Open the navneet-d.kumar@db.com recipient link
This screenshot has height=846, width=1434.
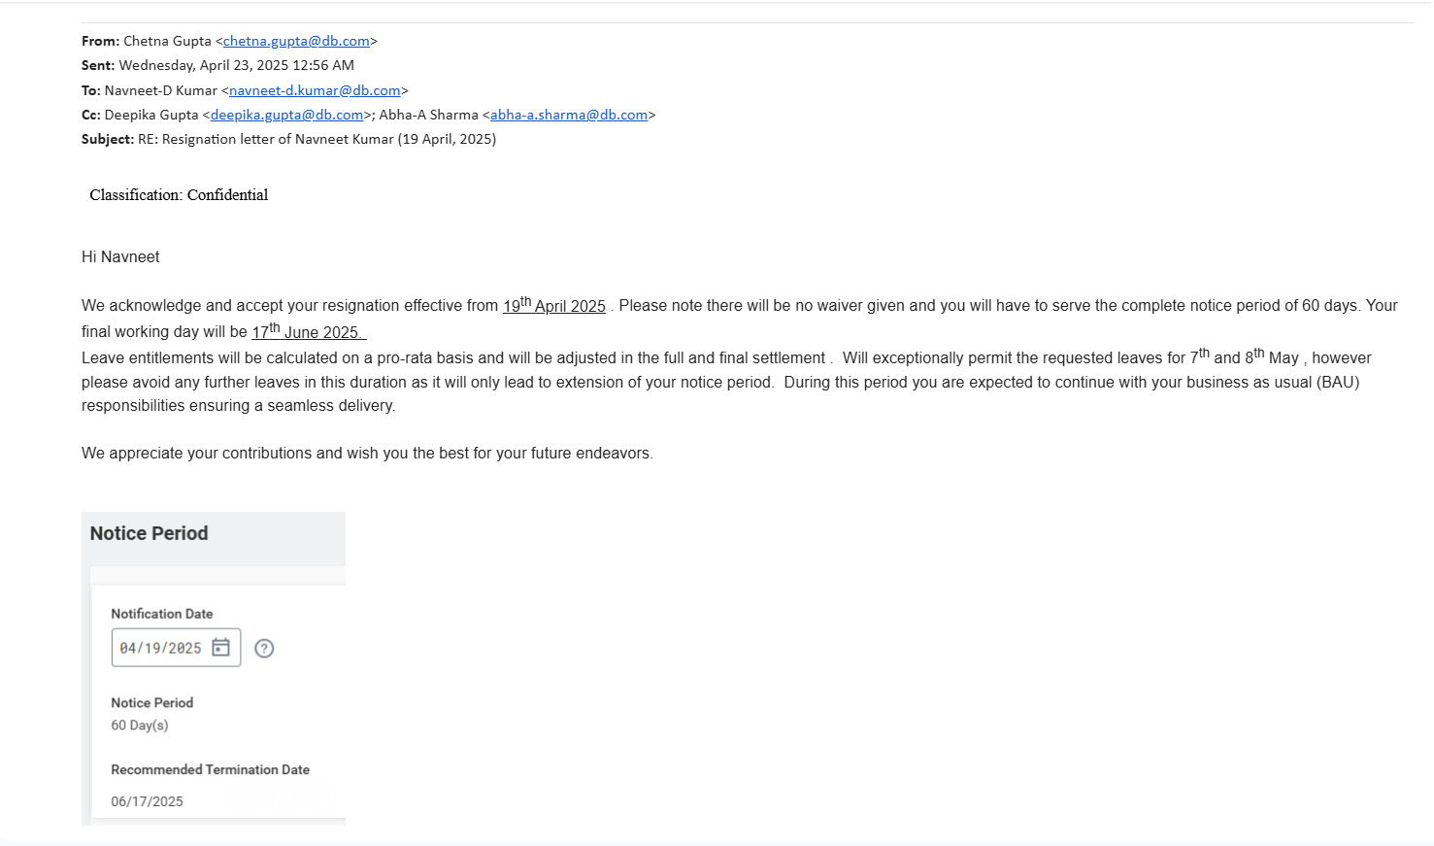pyautogui.click(x=315, y=90)
